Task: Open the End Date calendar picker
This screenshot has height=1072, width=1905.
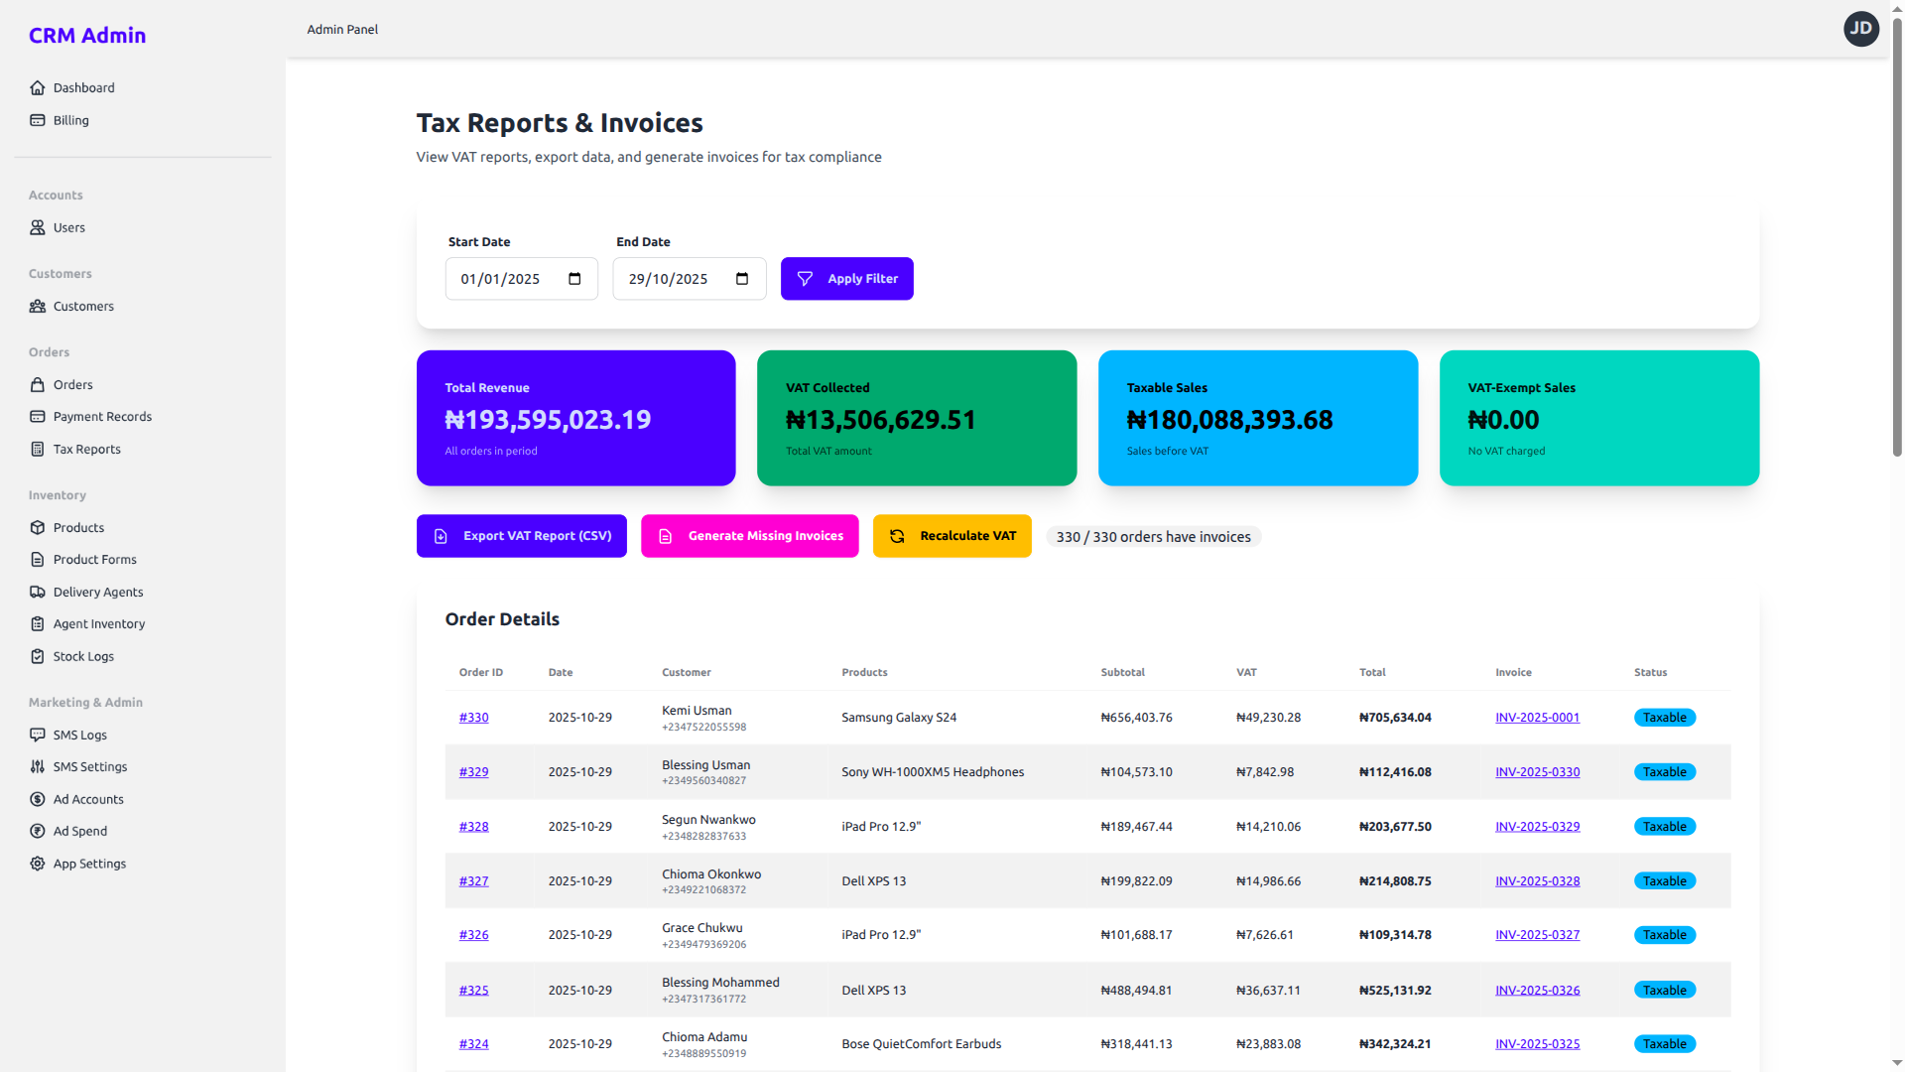Action: [x=742, y=279]
